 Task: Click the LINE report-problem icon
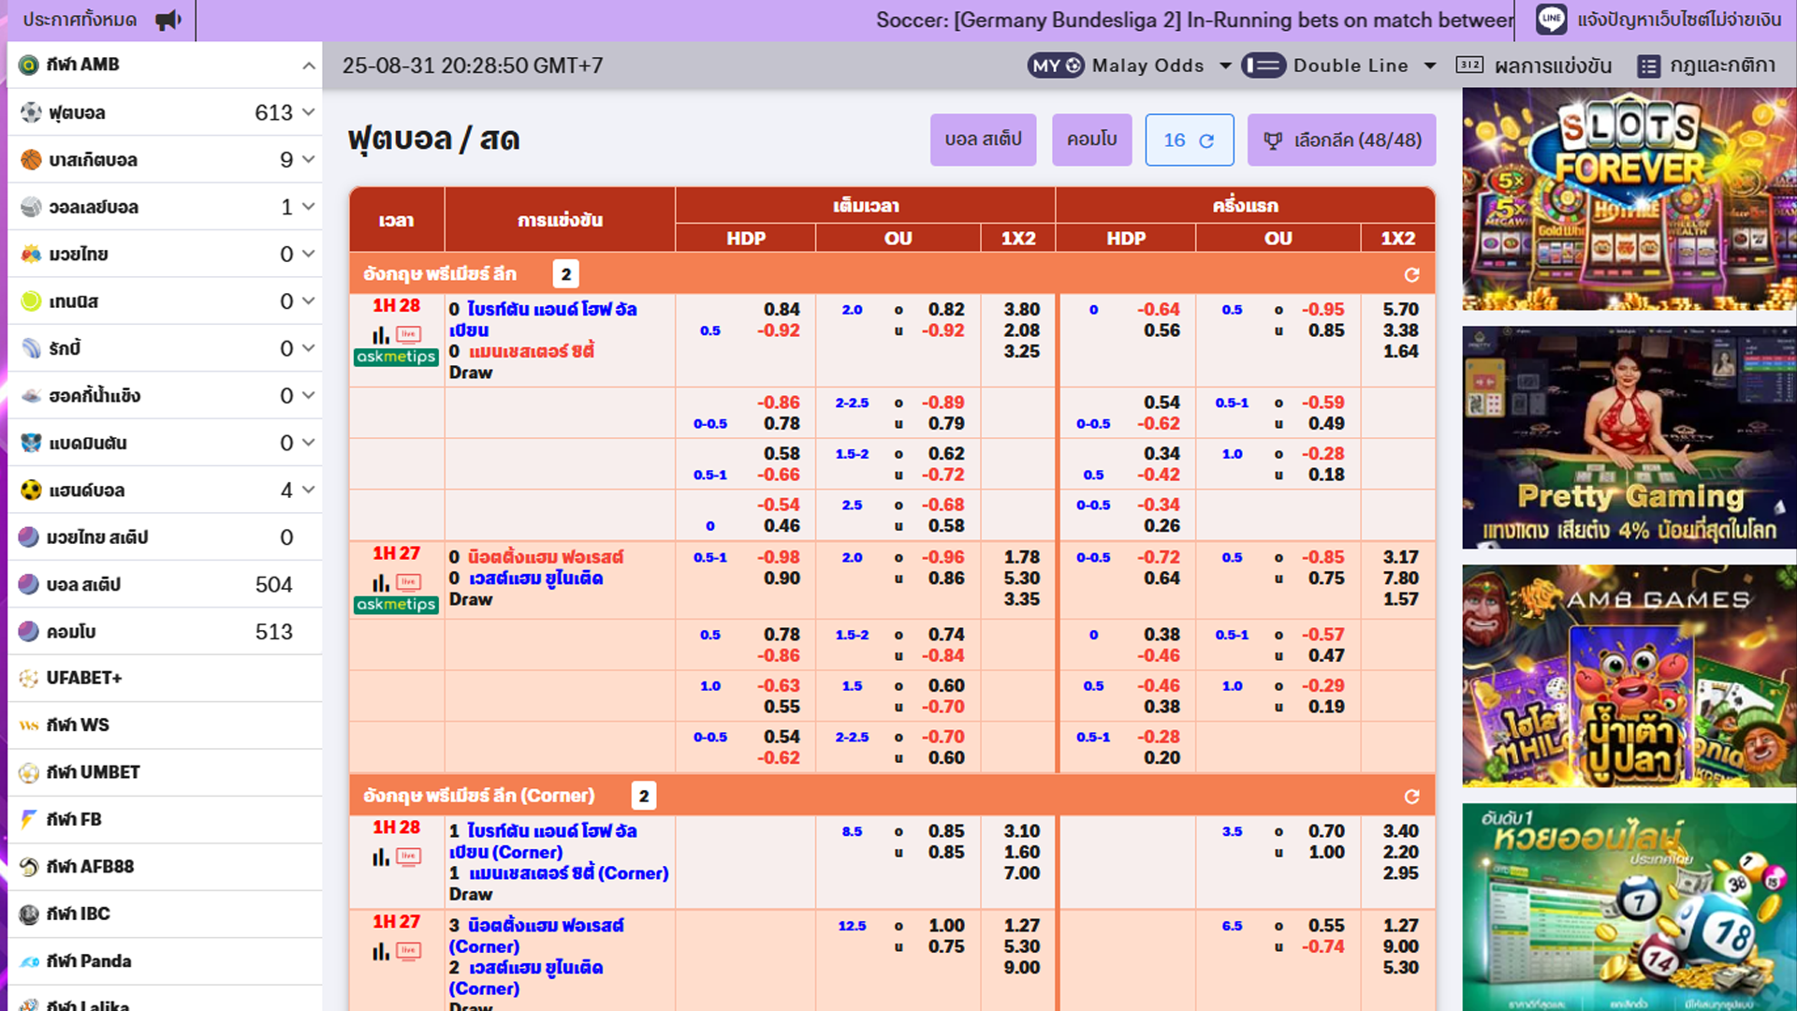pos(1551,20)
